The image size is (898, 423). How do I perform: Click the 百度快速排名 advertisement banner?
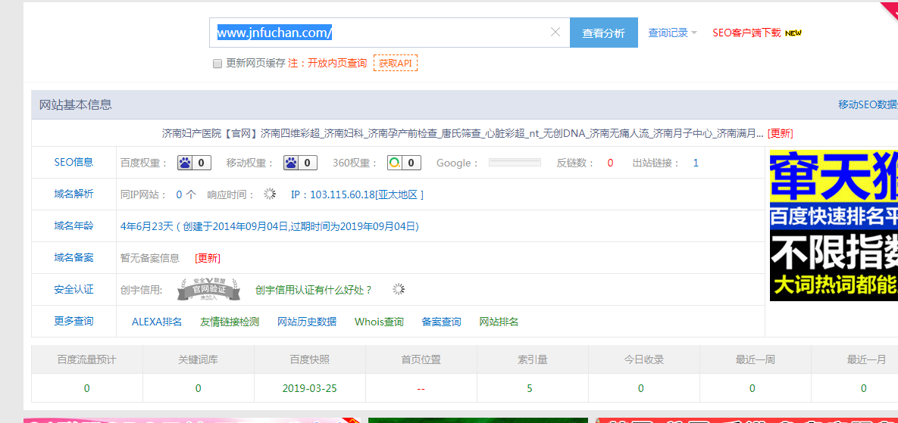click(834, 225)
